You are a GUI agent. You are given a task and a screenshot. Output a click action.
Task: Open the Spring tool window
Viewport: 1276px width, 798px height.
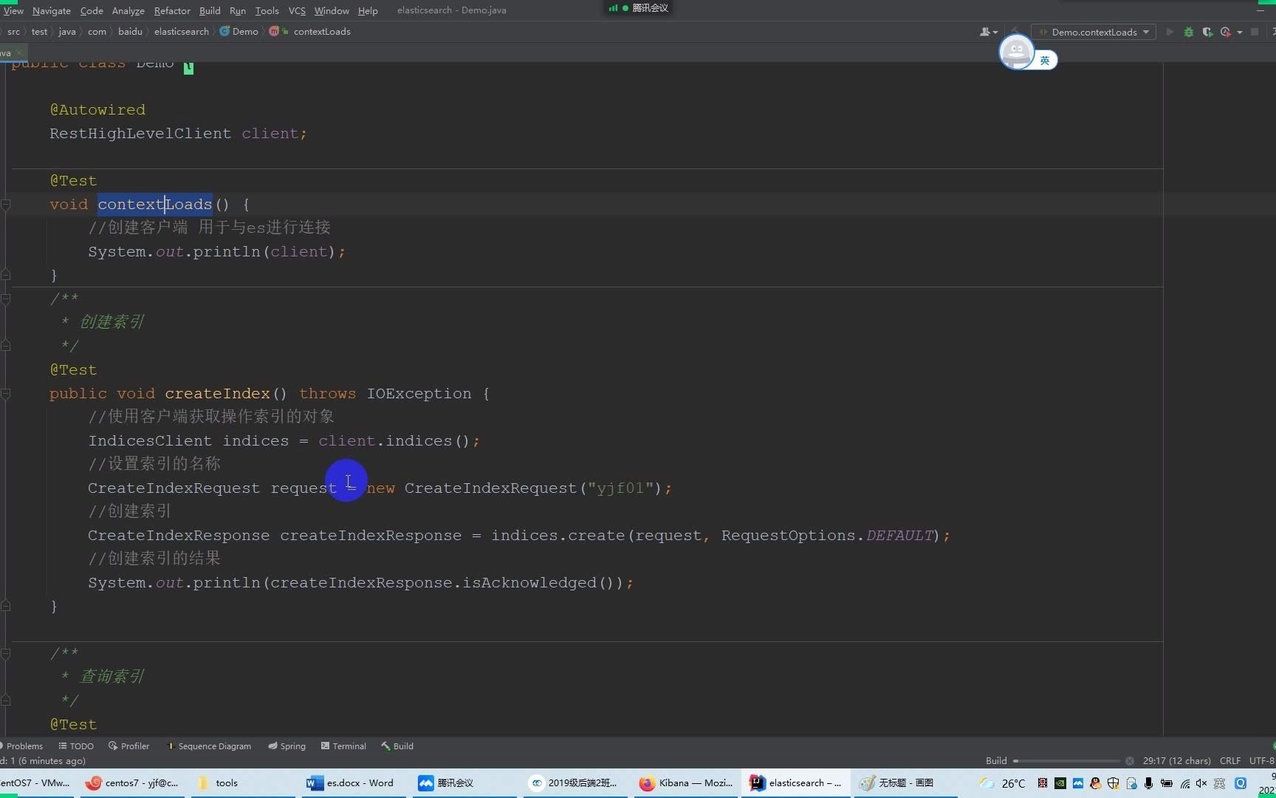click(287, 746)
